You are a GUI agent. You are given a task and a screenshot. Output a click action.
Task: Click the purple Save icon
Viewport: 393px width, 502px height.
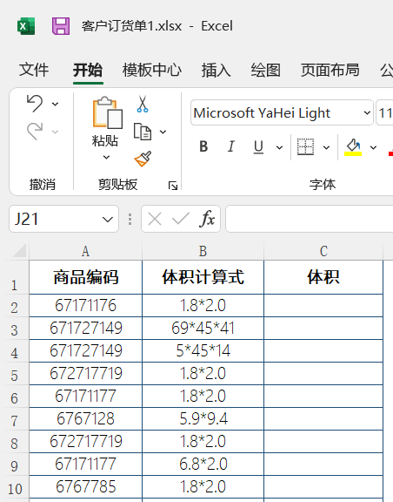(x=61, y=26)
